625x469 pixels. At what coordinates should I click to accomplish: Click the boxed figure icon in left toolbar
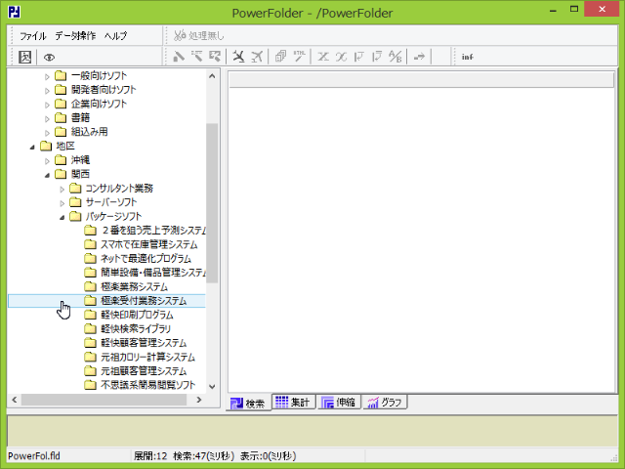(24, 57)
